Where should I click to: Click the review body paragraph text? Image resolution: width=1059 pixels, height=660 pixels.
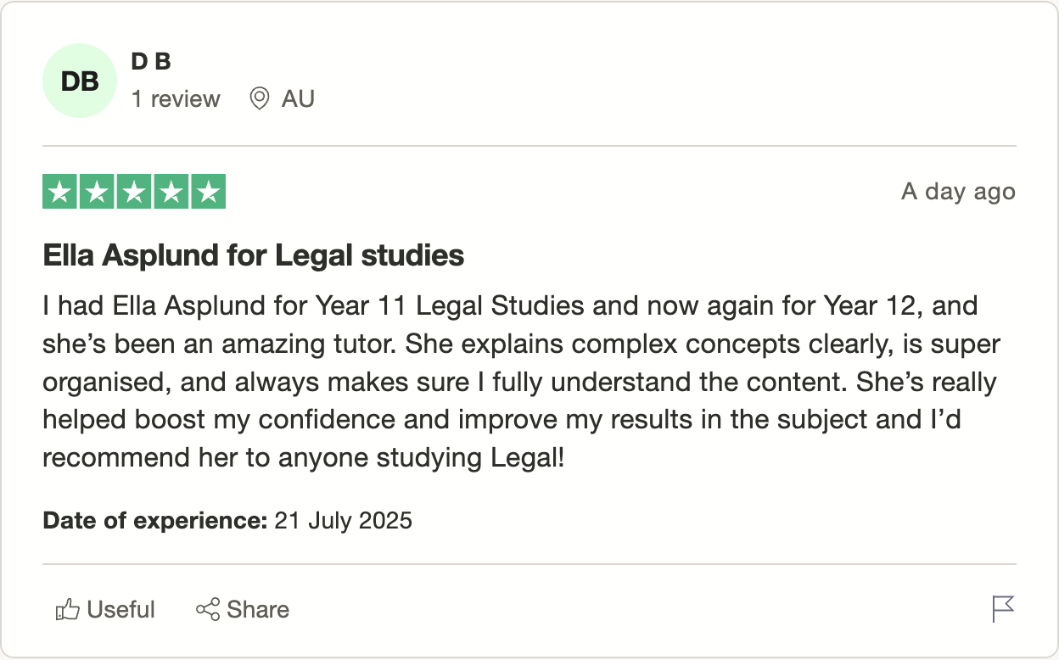522,382
